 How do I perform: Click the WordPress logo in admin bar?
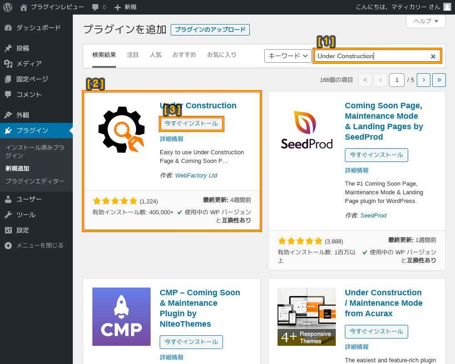pyautogui.click(x=8, y=7)
